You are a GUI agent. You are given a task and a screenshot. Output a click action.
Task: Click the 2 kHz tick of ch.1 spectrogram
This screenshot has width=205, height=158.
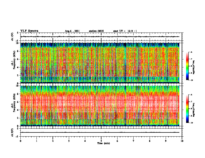18,75
